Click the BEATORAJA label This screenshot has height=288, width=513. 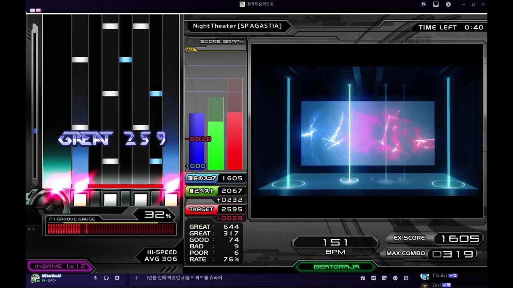click(x=337, y=267)
